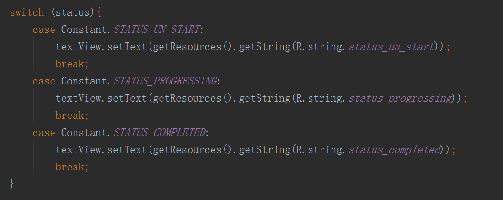The image size is (503, 200).
Task: Click the status_completed string resource
Action: 395,150
